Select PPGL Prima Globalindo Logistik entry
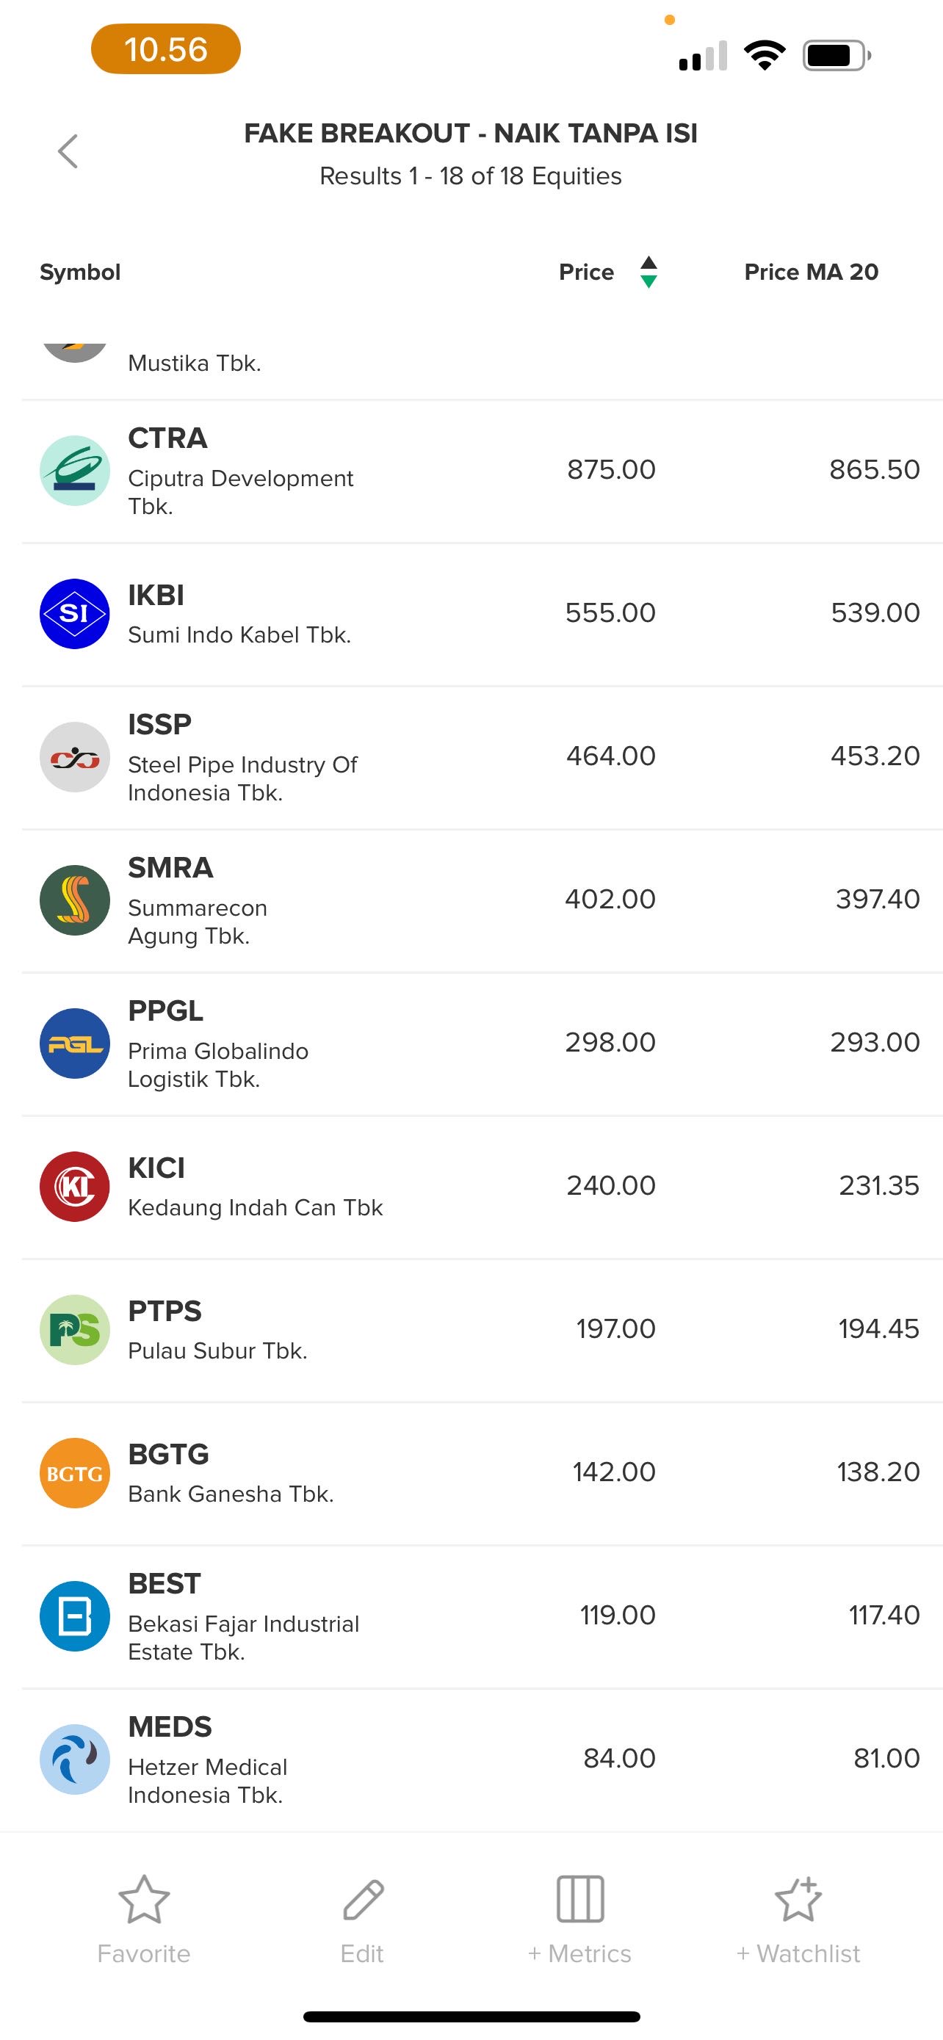This screenshot has height=2040, width=943. pyautogui.click(x=217, y=1043)
